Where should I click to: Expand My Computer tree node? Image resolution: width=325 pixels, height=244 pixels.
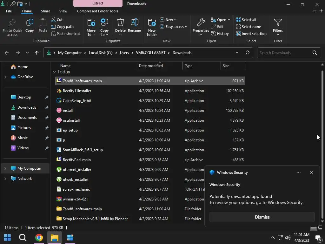tap(5, 168)
